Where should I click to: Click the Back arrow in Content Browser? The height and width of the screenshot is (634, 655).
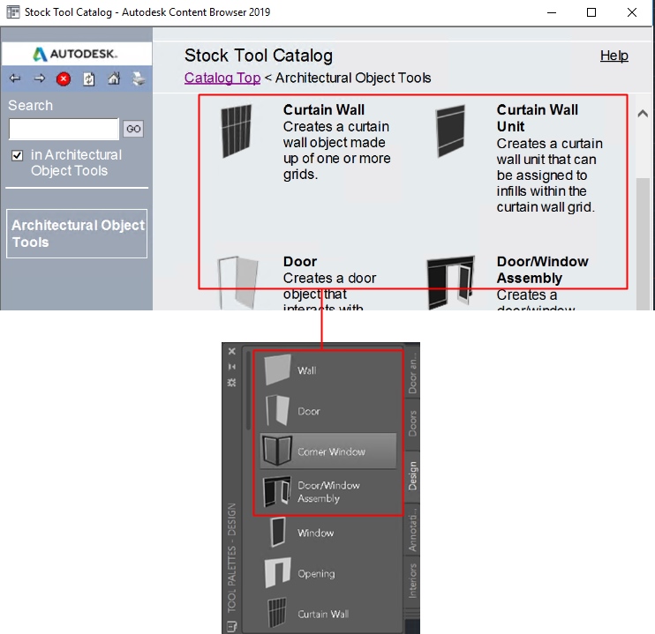point(15,78)
